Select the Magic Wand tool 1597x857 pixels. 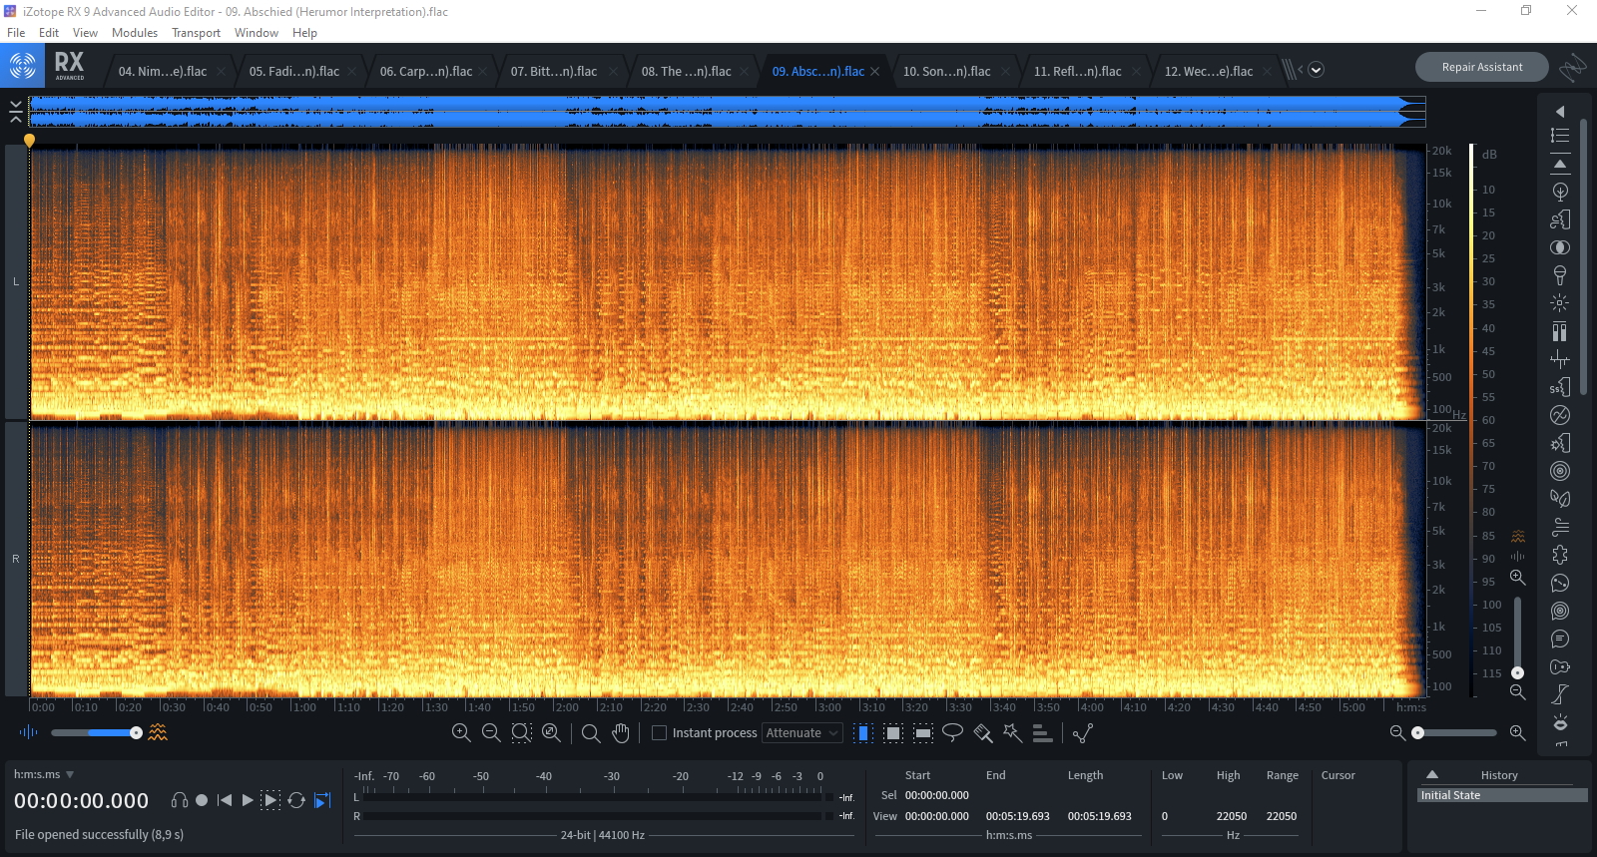click(1012, 733)
